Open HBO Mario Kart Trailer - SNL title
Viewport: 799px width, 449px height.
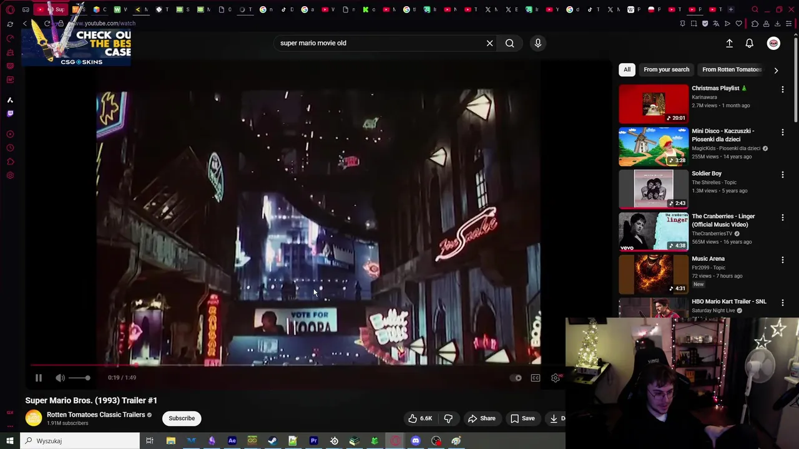pyautogui.click(x=728, y=302)
